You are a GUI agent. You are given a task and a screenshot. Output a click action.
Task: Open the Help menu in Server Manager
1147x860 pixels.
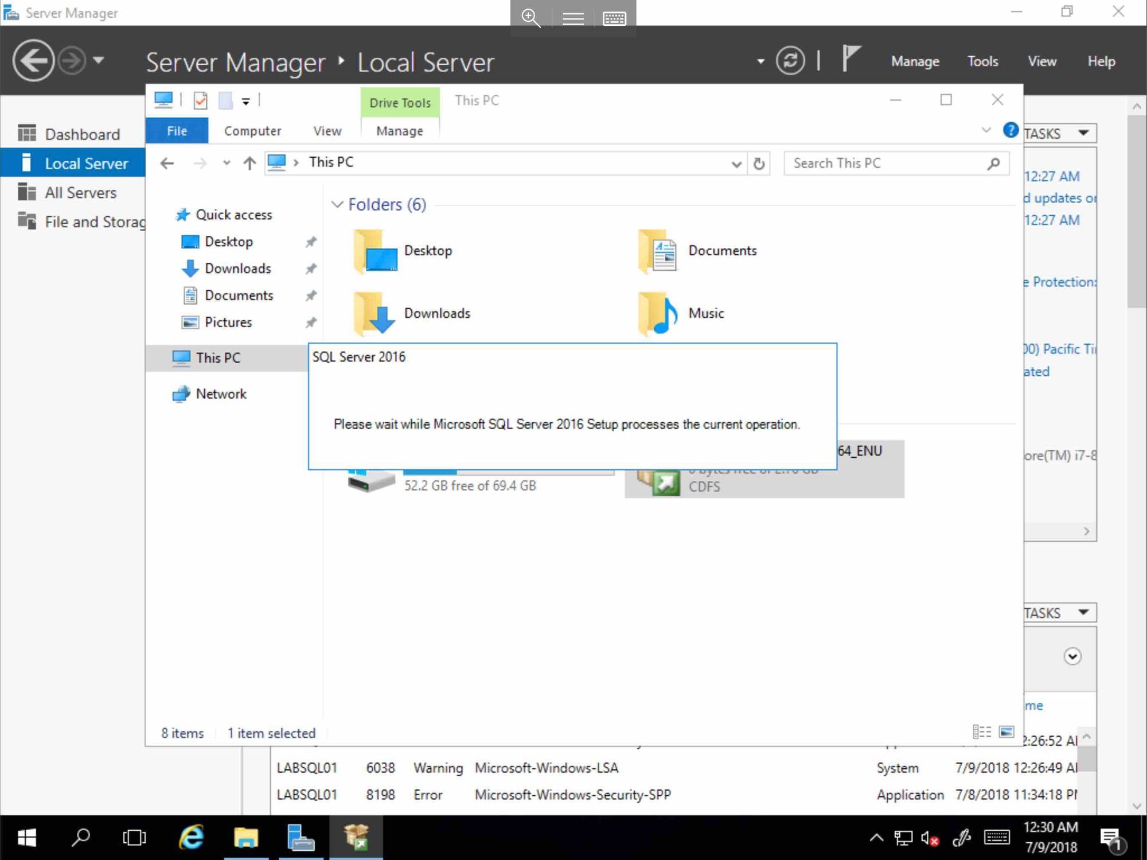[1101, 61]
